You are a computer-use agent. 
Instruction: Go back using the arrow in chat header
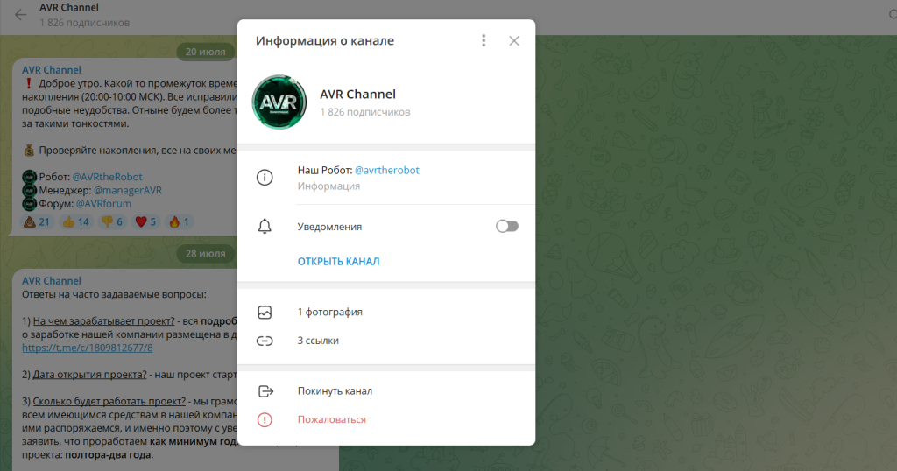click(x=21, y=15)
